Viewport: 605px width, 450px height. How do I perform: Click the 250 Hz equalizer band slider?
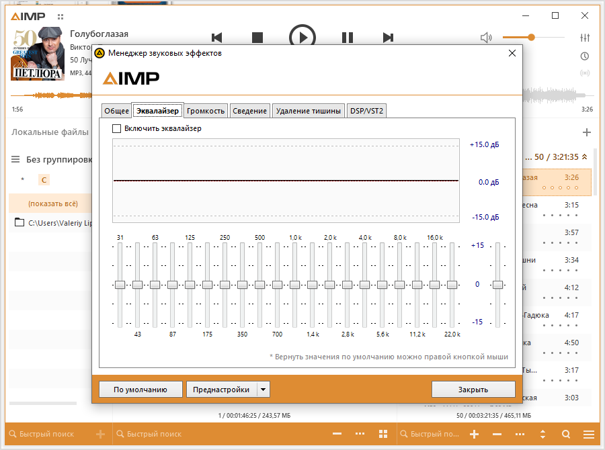pyautogui.click(x=225, y=285)
